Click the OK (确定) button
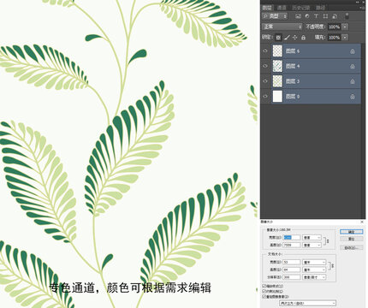The width and height of the screenshot is (368, 308). pos(352,232)
